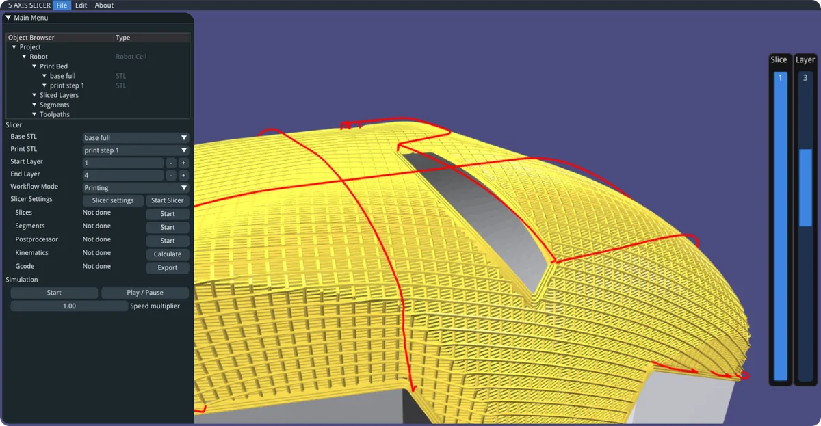
Task: Increase End Layer with plus button
Action: coord(183,176)
